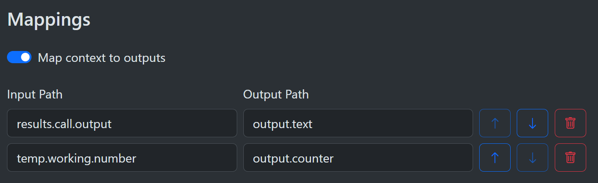Click the "Map context to outputs" label

[101, 58]
